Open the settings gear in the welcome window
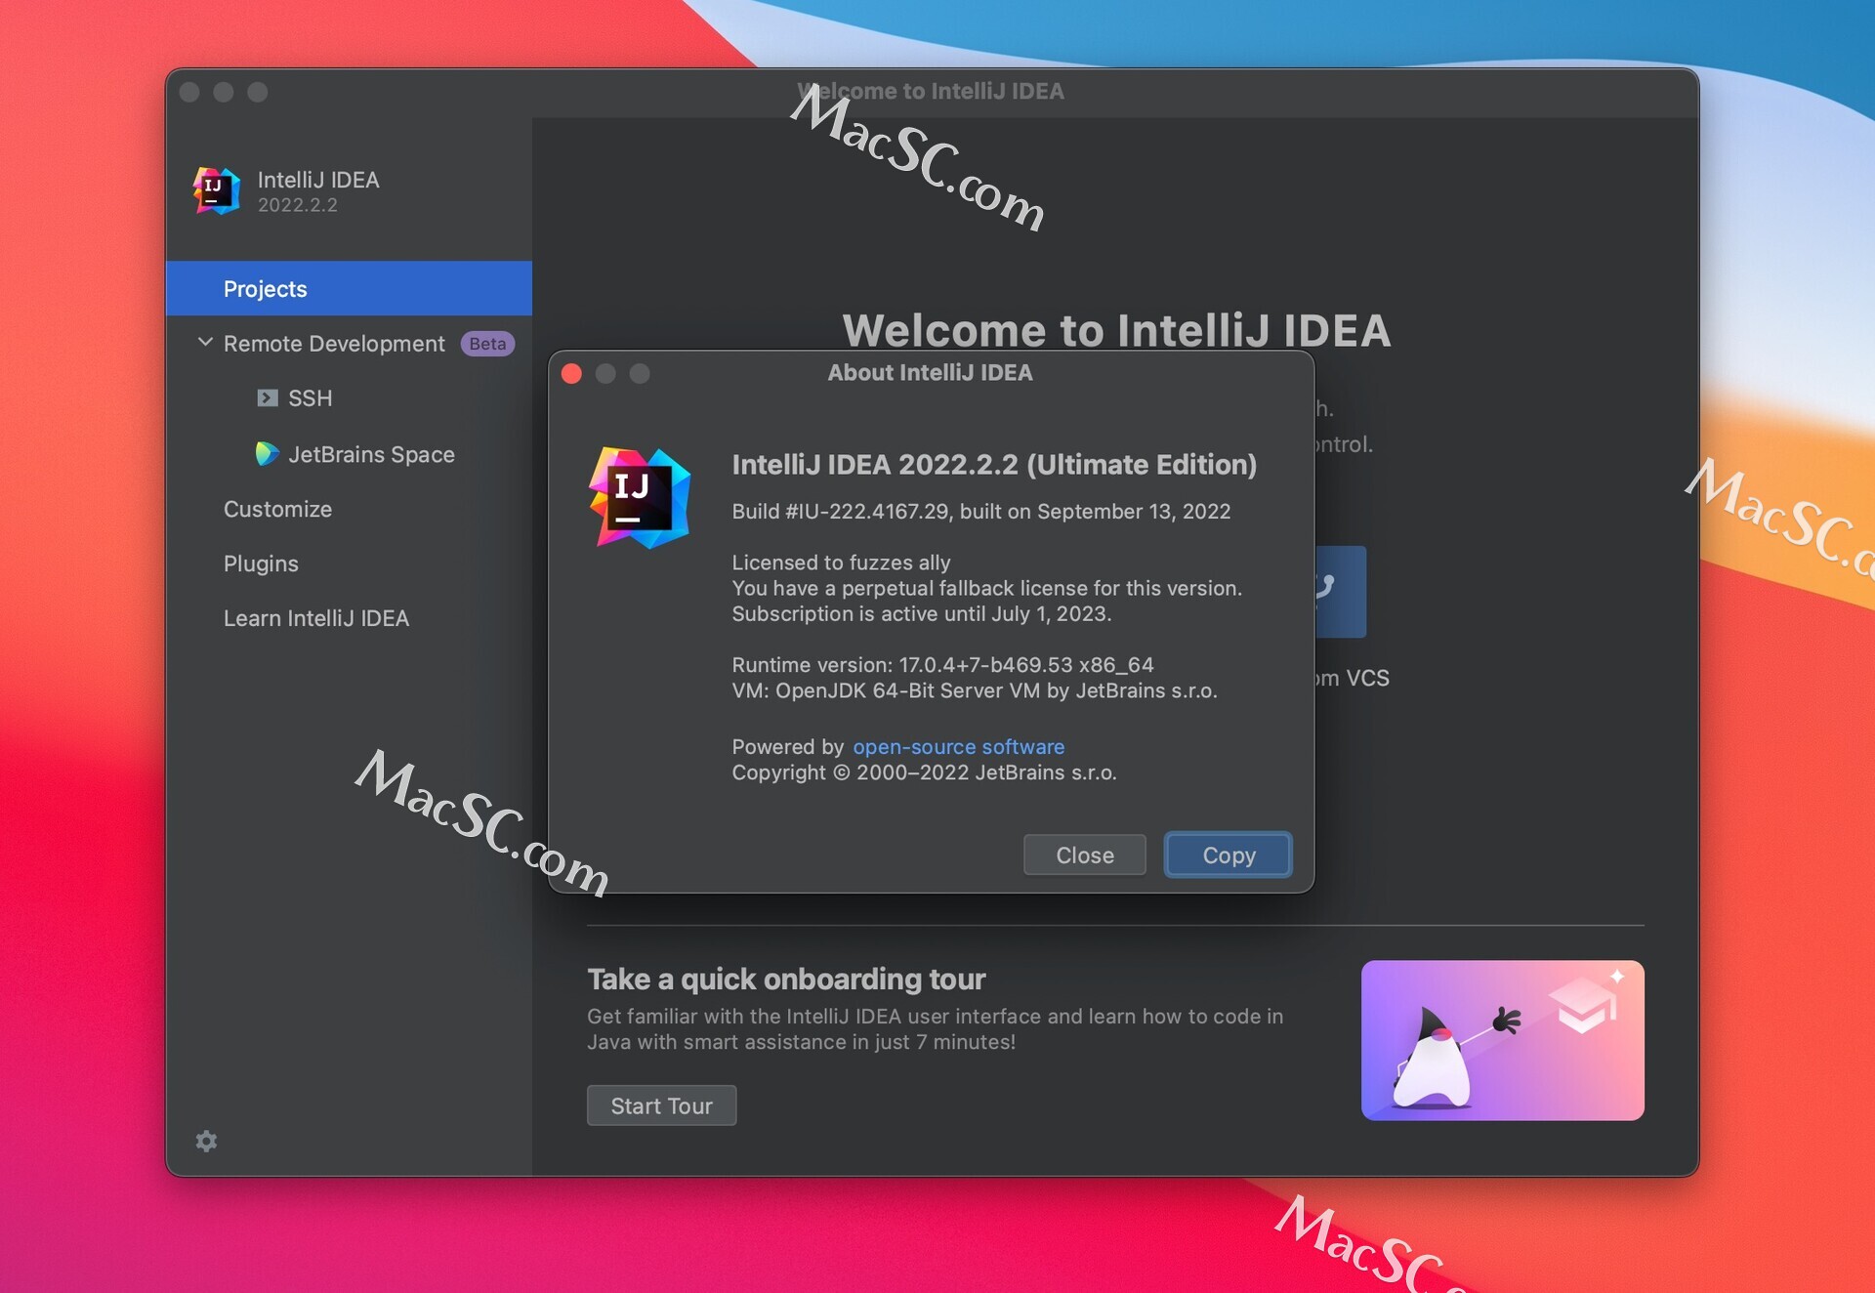 206,1141
